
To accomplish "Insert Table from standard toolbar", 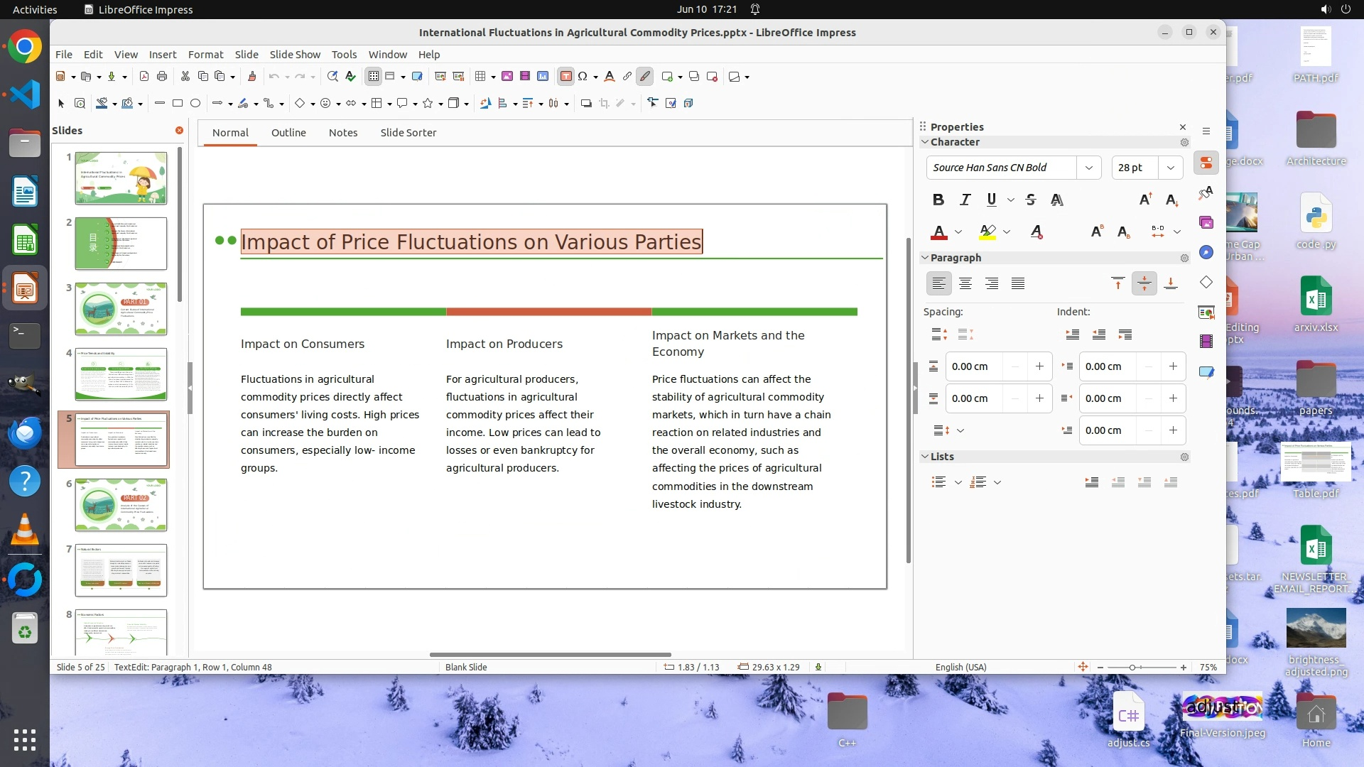I will click(x=480, y=76).
